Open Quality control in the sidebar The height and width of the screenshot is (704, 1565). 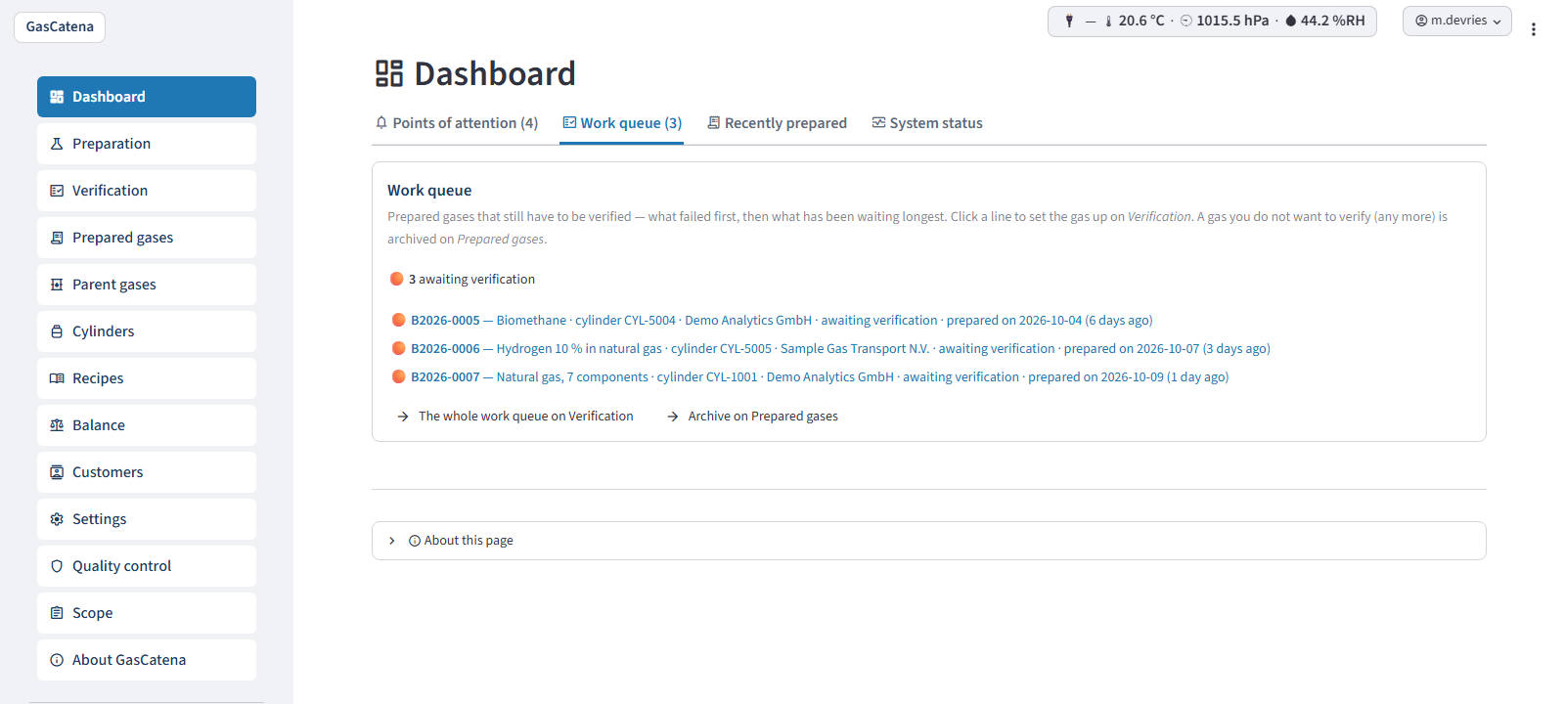tap(147, 566)
